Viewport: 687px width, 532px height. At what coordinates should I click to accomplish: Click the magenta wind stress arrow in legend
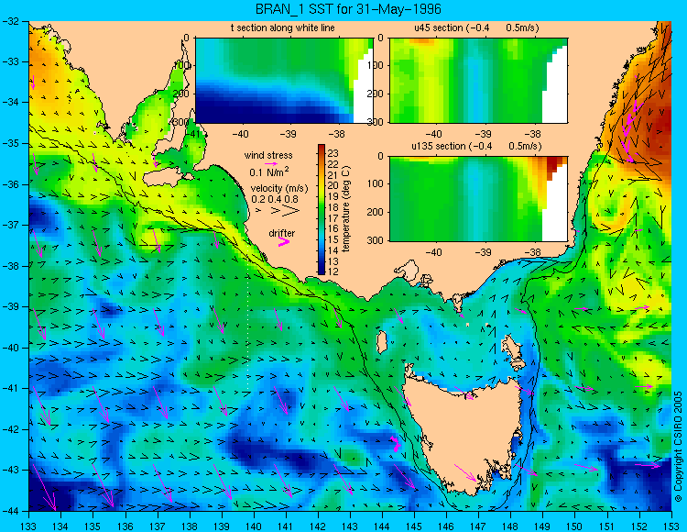click(271, 163)
